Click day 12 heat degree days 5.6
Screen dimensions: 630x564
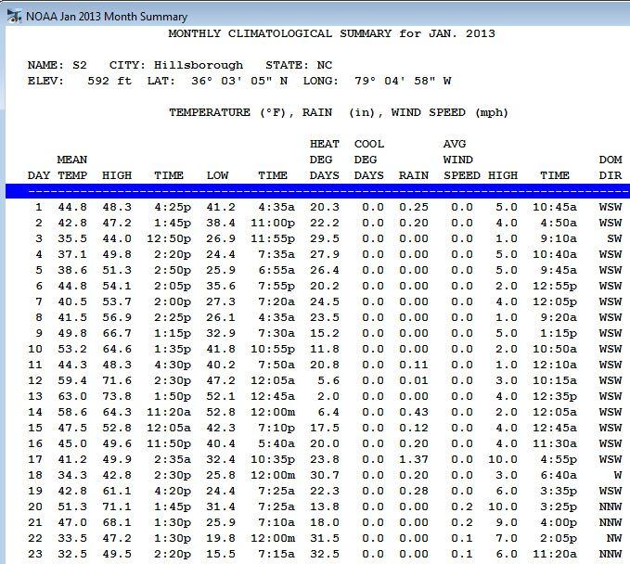[x=328, y=380]
